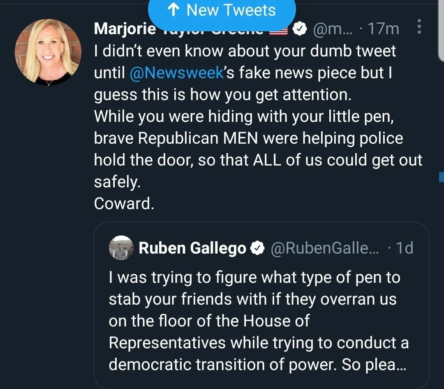Image resolution: width=444 pixels, height=389 pixels.
Task: Click the up arrow in New Tweets
Action: 174,10
